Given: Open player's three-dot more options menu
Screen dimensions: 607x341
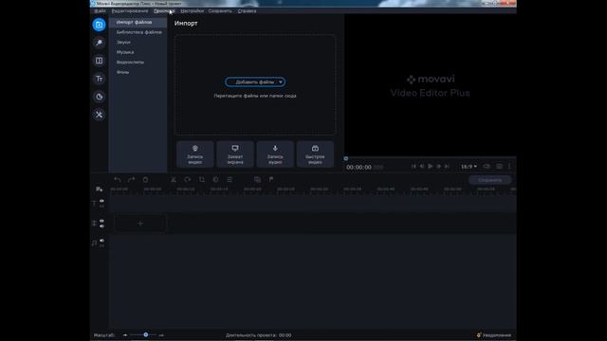Looking at the screenshot, I should pyautogui.click(x=509, y=167).
